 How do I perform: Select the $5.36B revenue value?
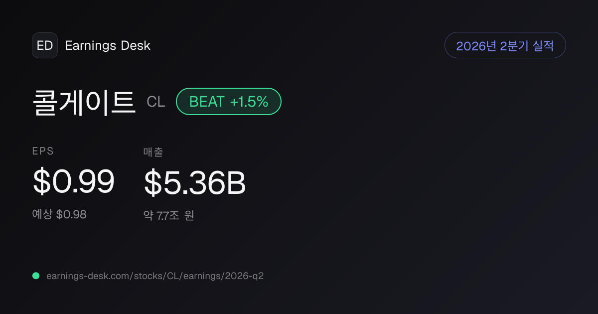[x=195, y=183]
